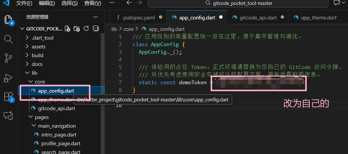348x154 pixels.
Task: Expand the .dart_tool folder
Action: 27,38
